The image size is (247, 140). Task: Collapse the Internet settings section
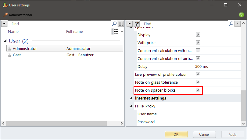pyautogui.click(x=131, y=98)
